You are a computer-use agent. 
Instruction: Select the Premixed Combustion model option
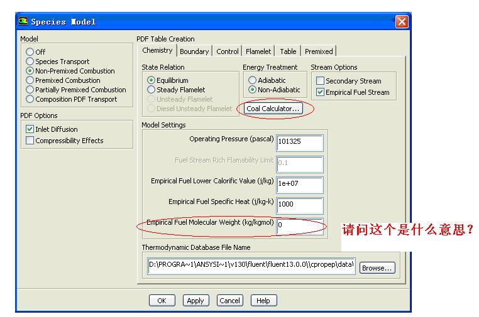(x=30, y=80)
